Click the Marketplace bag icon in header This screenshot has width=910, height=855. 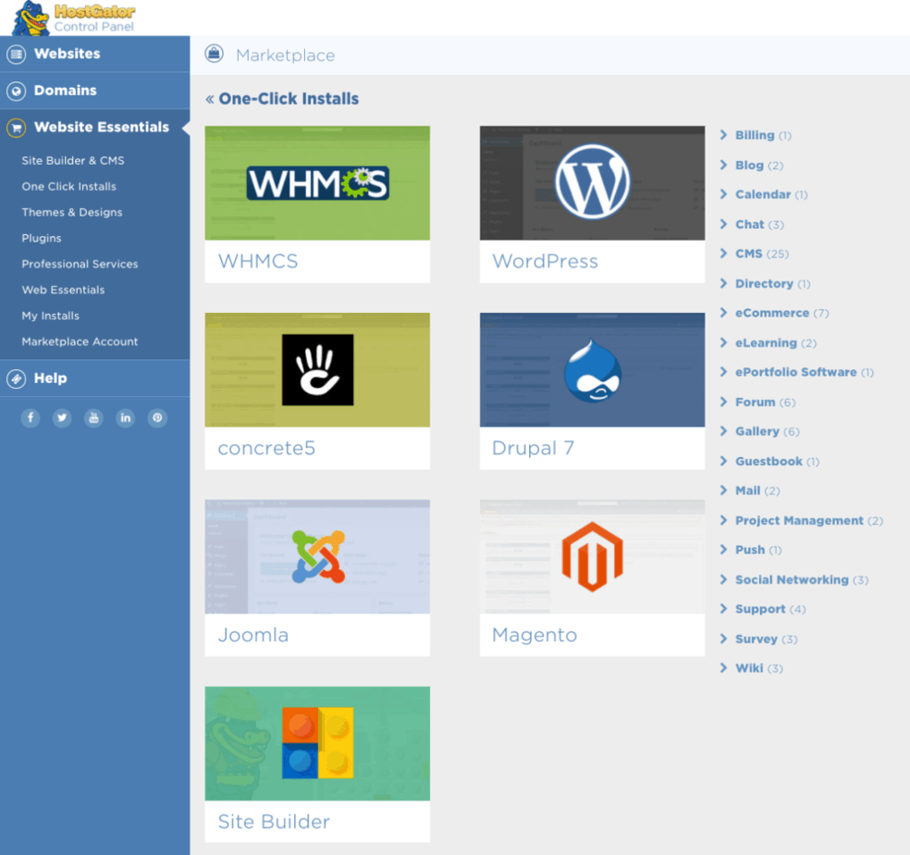pyautogui.click(x=215, y=54)
